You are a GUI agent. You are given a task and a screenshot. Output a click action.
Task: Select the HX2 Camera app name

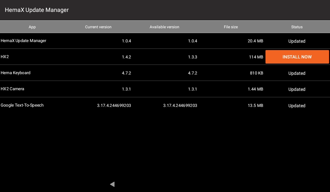click(12, 89)
